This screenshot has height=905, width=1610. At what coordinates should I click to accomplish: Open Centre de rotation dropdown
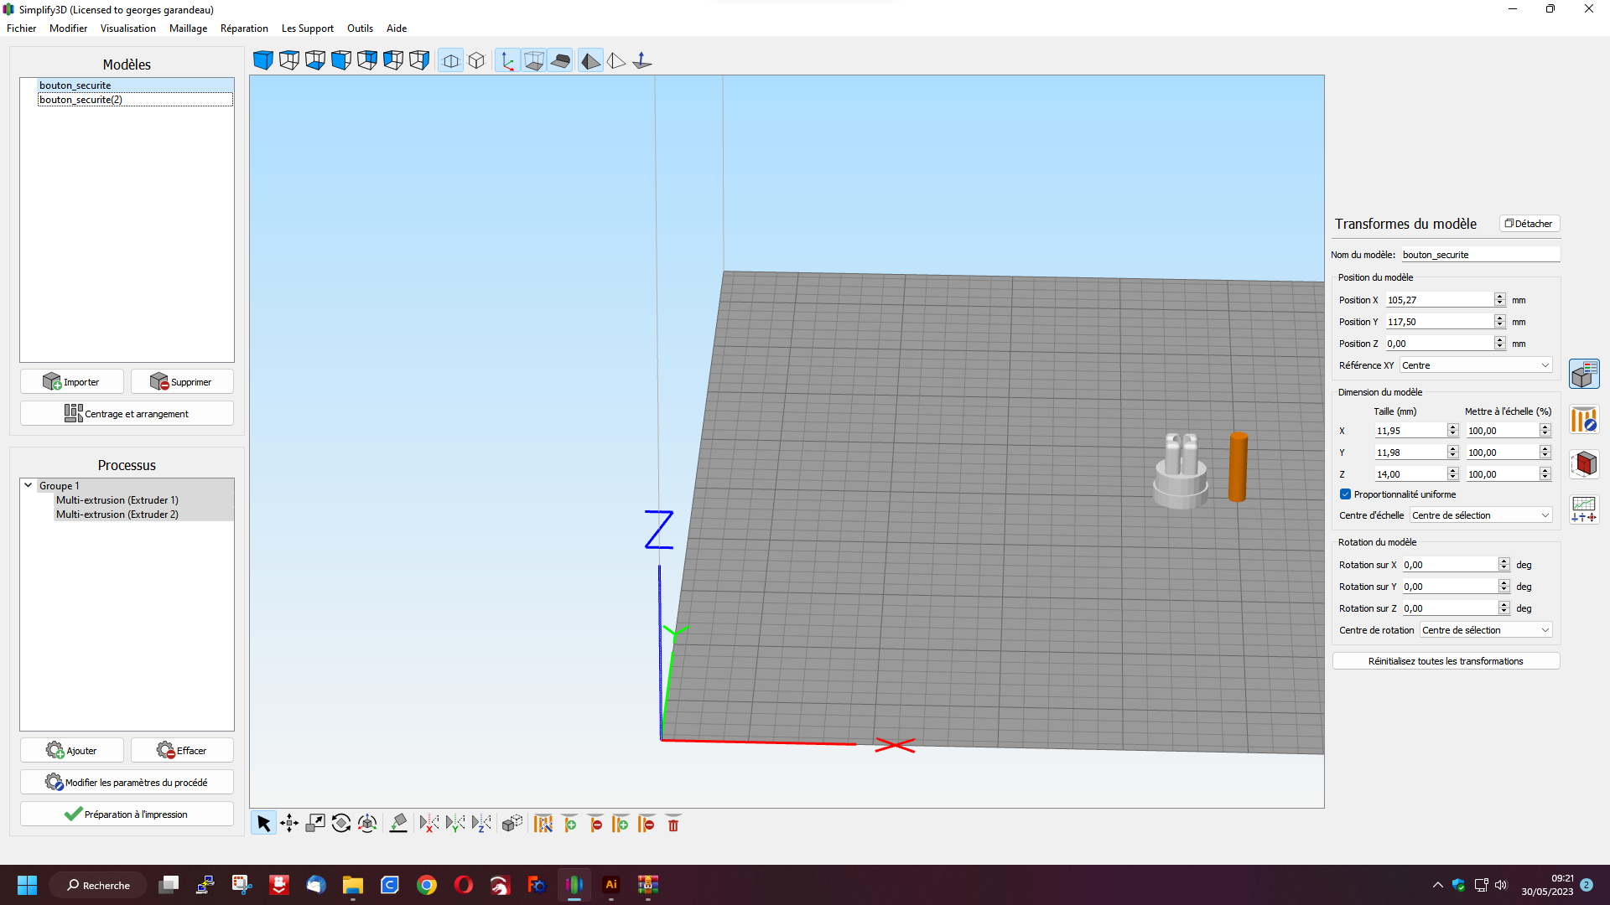click(x=1486, y=630)
